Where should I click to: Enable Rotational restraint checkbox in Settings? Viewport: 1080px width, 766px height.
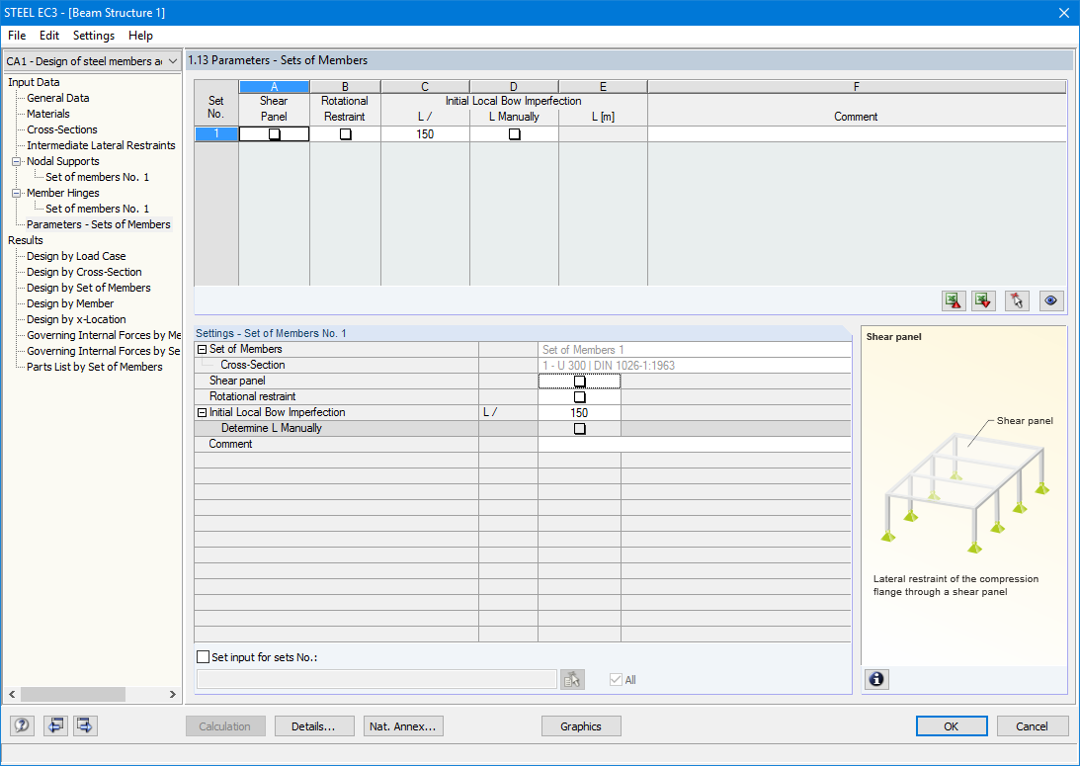(x=579, y=396)
